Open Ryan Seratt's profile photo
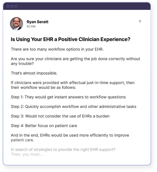 pos(16,24)
